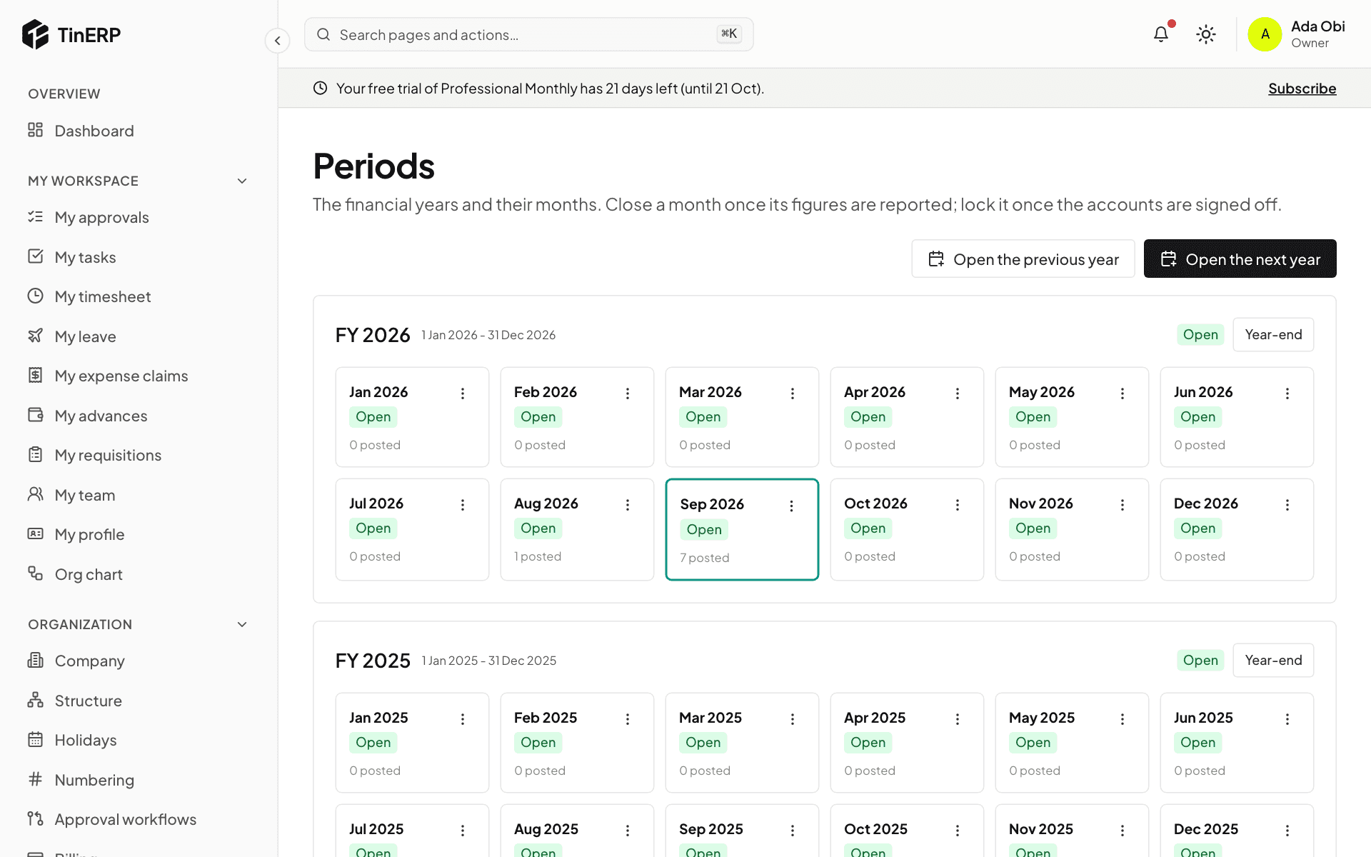The height and width of the screenshot is (857, 1371).
Task: Click the ⌘K shortcut badge
Action: click(x=729, y=34)
